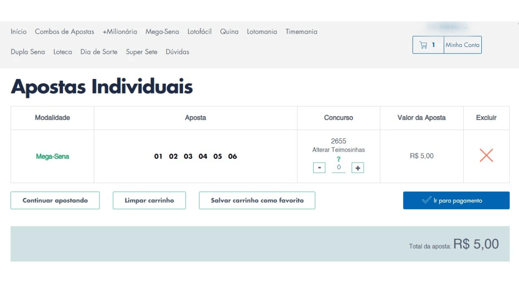Click the green question mark help icon
Screen dimensions: 519x291
[x=338, y=159]
